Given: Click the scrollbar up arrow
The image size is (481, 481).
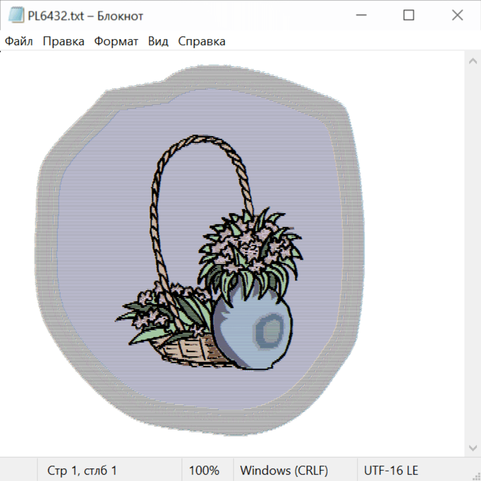Looking at the screenshot, I should (472, 61).
